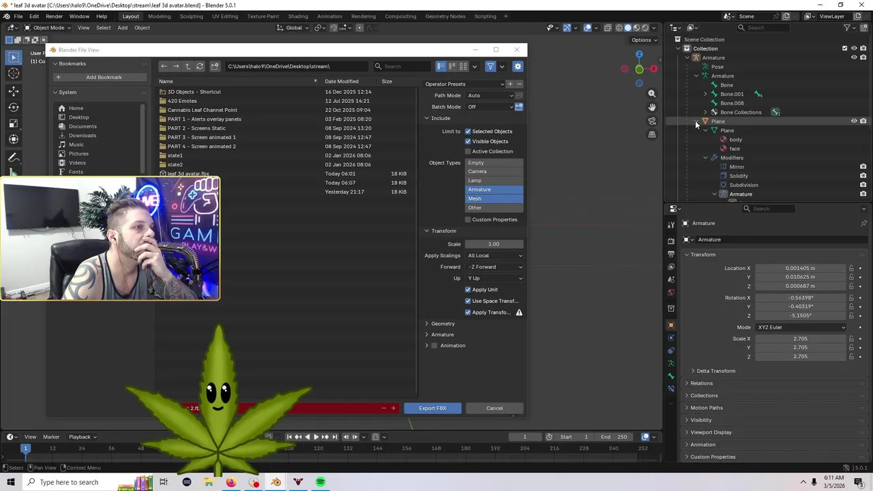This screenshot has width=873, height=491.
Task: Open the Apply Scalings dropdown
Action: click(494, 256)
